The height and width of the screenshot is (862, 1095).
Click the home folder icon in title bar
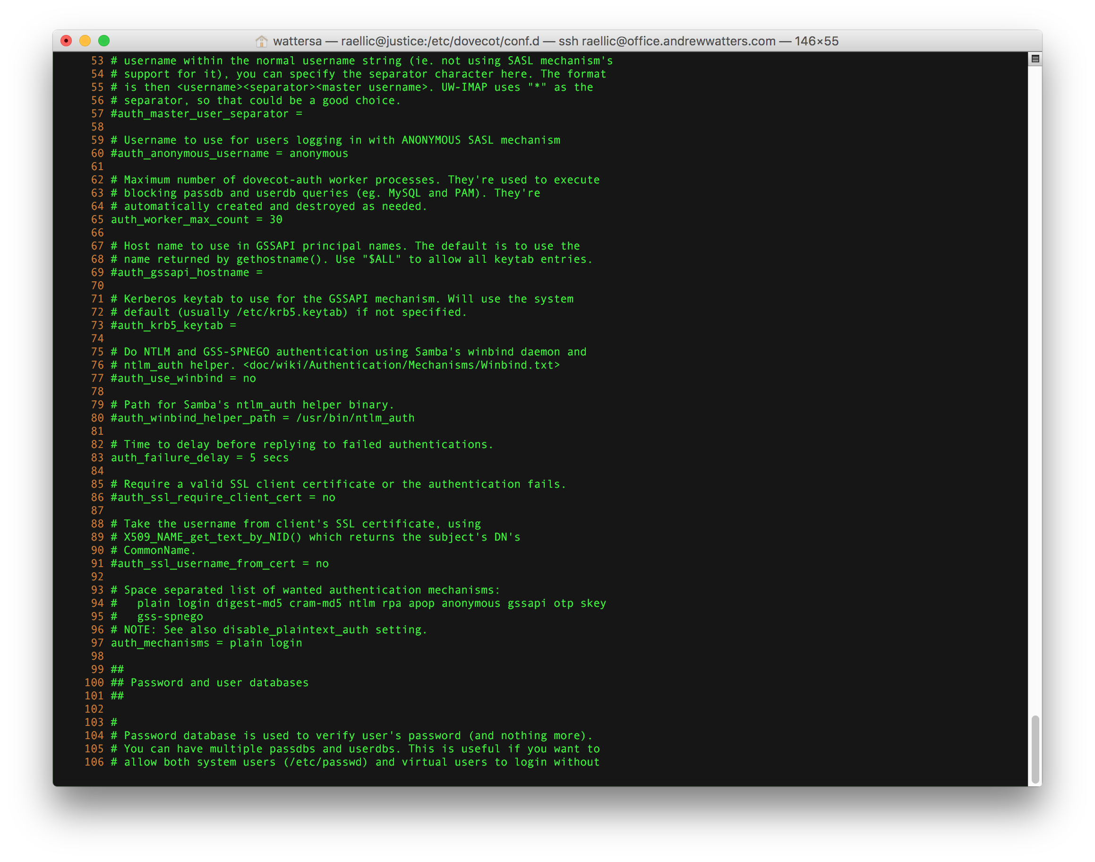(261, 41)
